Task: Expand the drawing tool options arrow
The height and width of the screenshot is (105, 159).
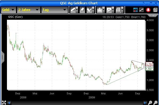Action: 77,10
